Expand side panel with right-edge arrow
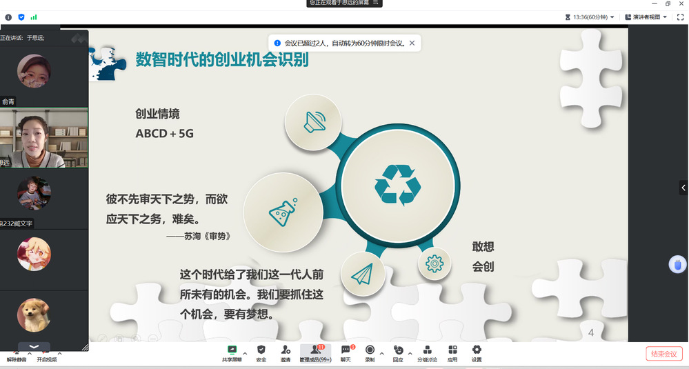The width and height of the screenshot is (689, 369). [x=683, y=188]
